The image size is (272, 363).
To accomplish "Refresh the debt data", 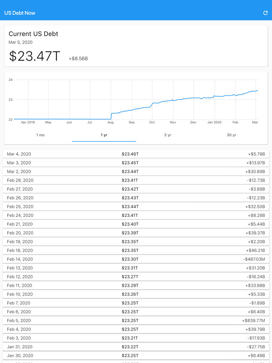I will coord(265,12).
